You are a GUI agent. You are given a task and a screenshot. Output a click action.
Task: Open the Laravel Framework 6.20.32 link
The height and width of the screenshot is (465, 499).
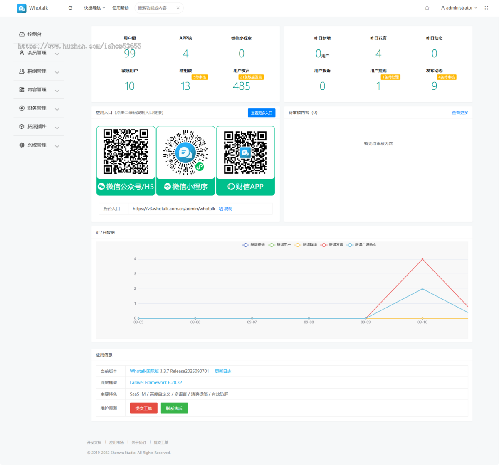point(156,383)
